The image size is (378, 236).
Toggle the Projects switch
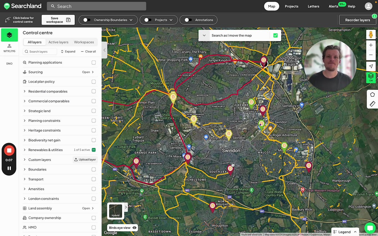point(148,20)
